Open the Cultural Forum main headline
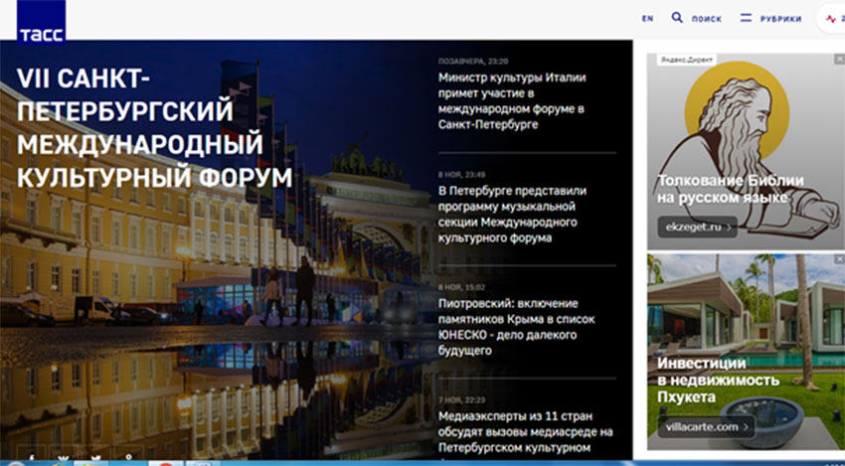845x466 pixels. tap(155, 128)
